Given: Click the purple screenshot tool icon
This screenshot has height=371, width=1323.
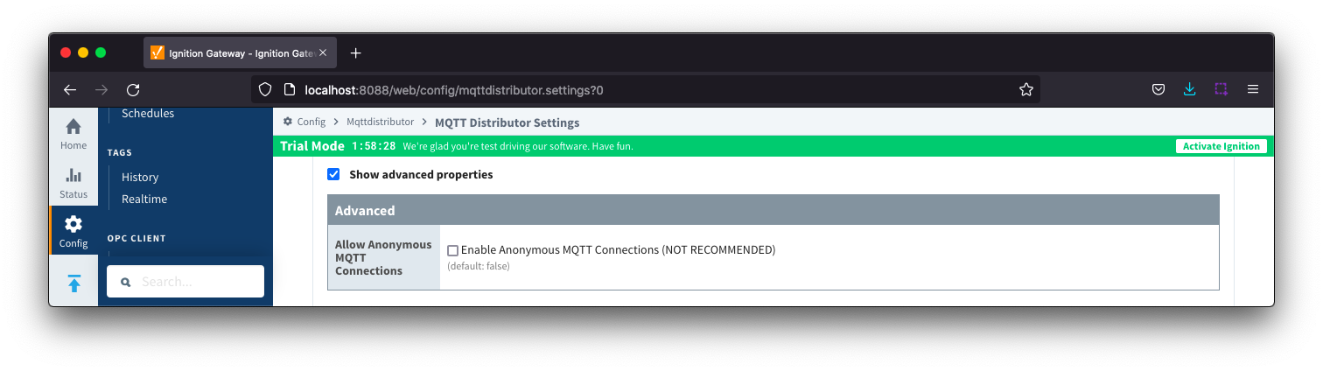Looking at the screenshot, I should point(1221,89).
